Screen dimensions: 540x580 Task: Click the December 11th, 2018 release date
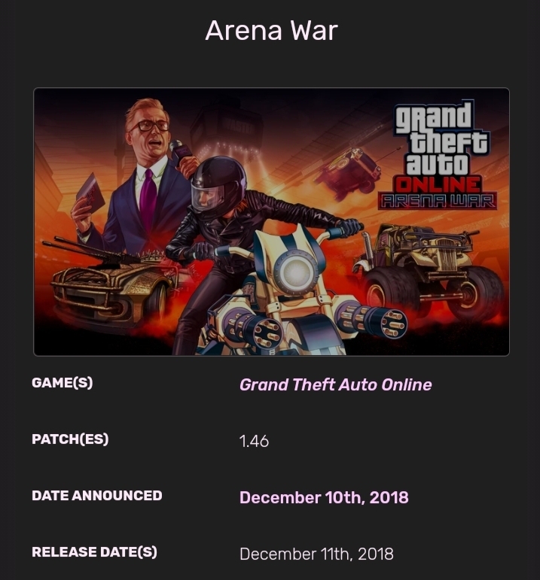point(316,554)
